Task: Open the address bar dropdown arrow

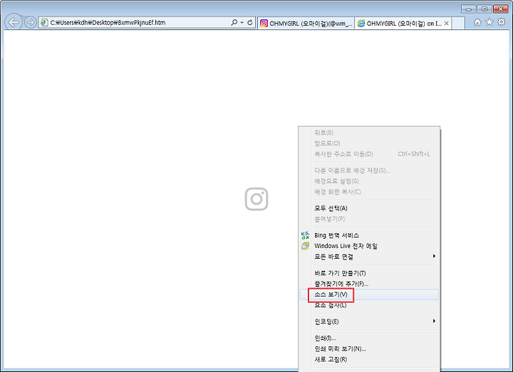Action: click(x=242, y=22)
